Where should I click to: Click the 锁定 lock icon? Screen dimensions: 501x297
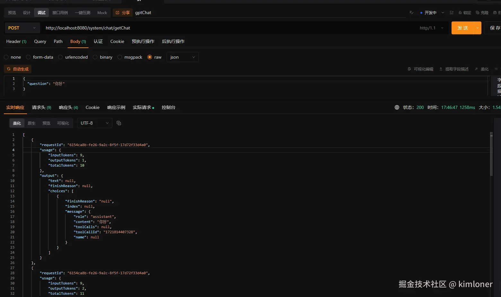pyautogui.click(x=460, y=13)
